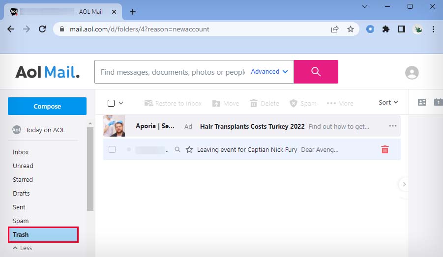Click the sidebar scroll-up arrow

[x=90, y=123]
